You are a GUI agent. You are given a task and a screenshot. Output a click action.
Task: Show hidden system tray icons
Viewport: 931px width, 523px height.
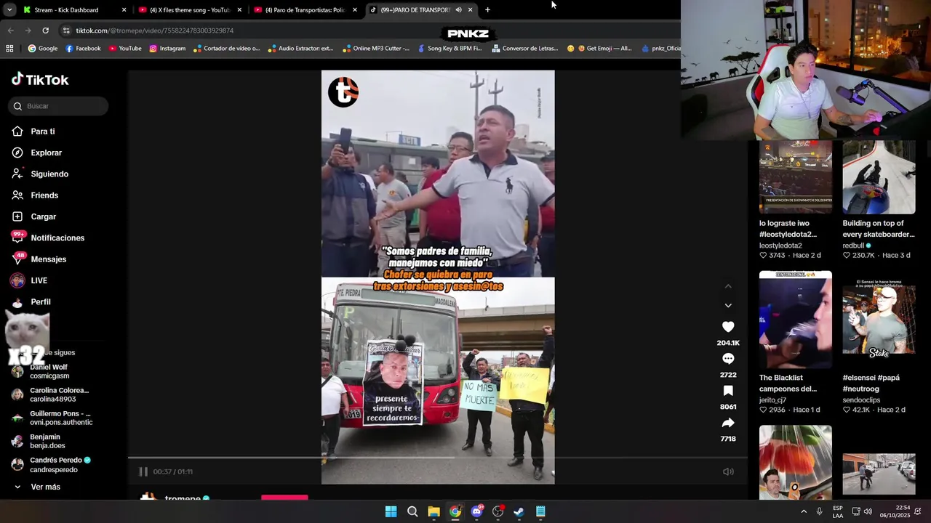[804, 511]
